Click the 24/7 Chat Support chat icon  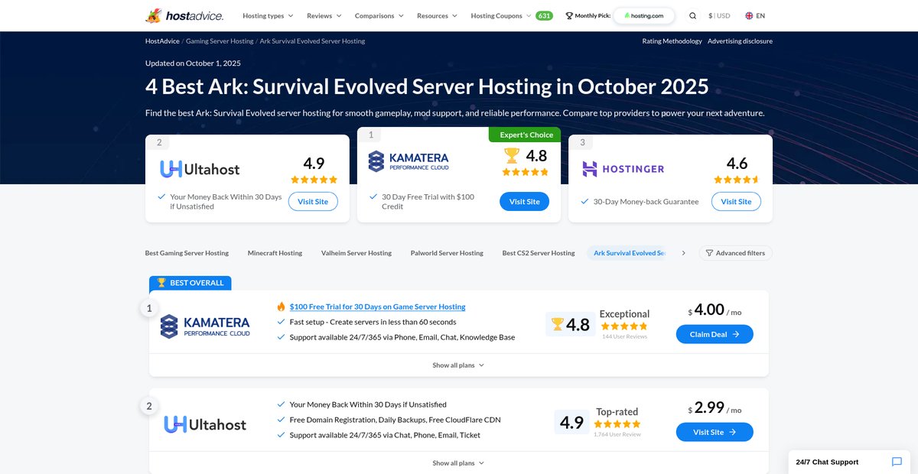[897, 462]
